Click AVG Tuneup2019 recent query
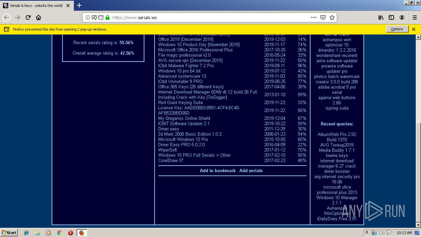 coord(337,145)
